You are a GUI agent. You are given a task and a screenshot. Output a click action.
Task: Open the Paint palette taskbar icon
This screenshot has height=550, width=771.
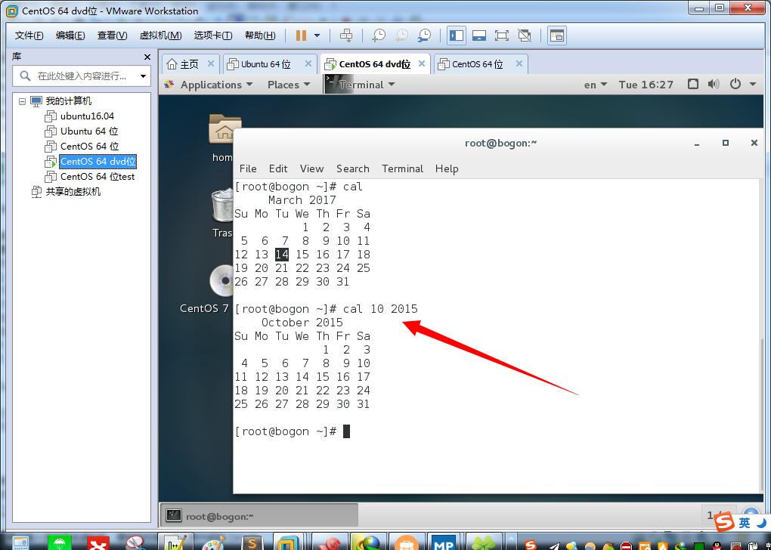(213, 542)
